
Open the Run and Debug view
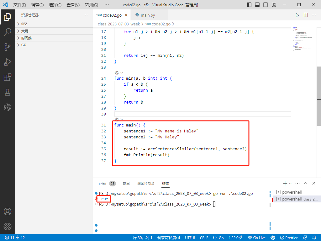coord(8,62)
